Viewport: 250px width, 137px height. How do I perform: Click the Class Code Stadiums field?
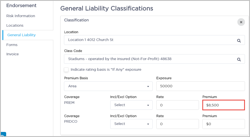point(149,59)
